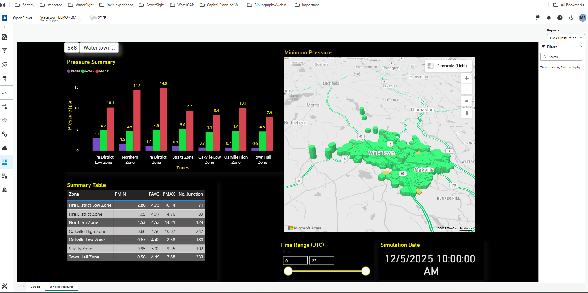Open the pumps icon in left sidebar
The height and width of the screenshot is (293, 588).
(5, 65)
